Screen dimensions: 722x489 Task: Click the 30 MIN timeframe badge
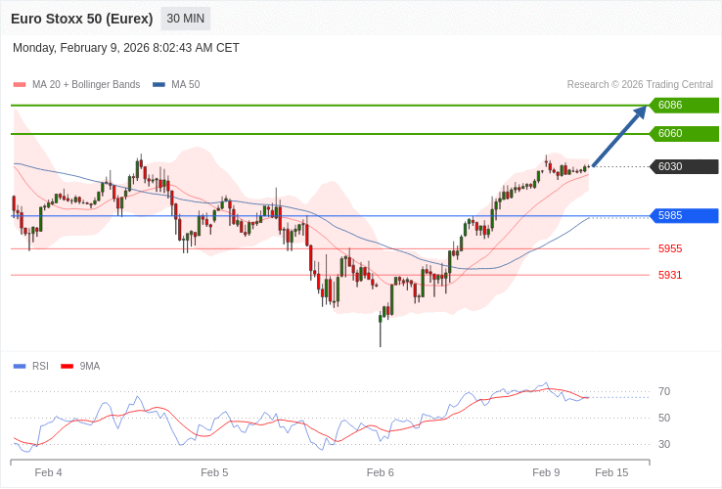[x=185, y=19]
